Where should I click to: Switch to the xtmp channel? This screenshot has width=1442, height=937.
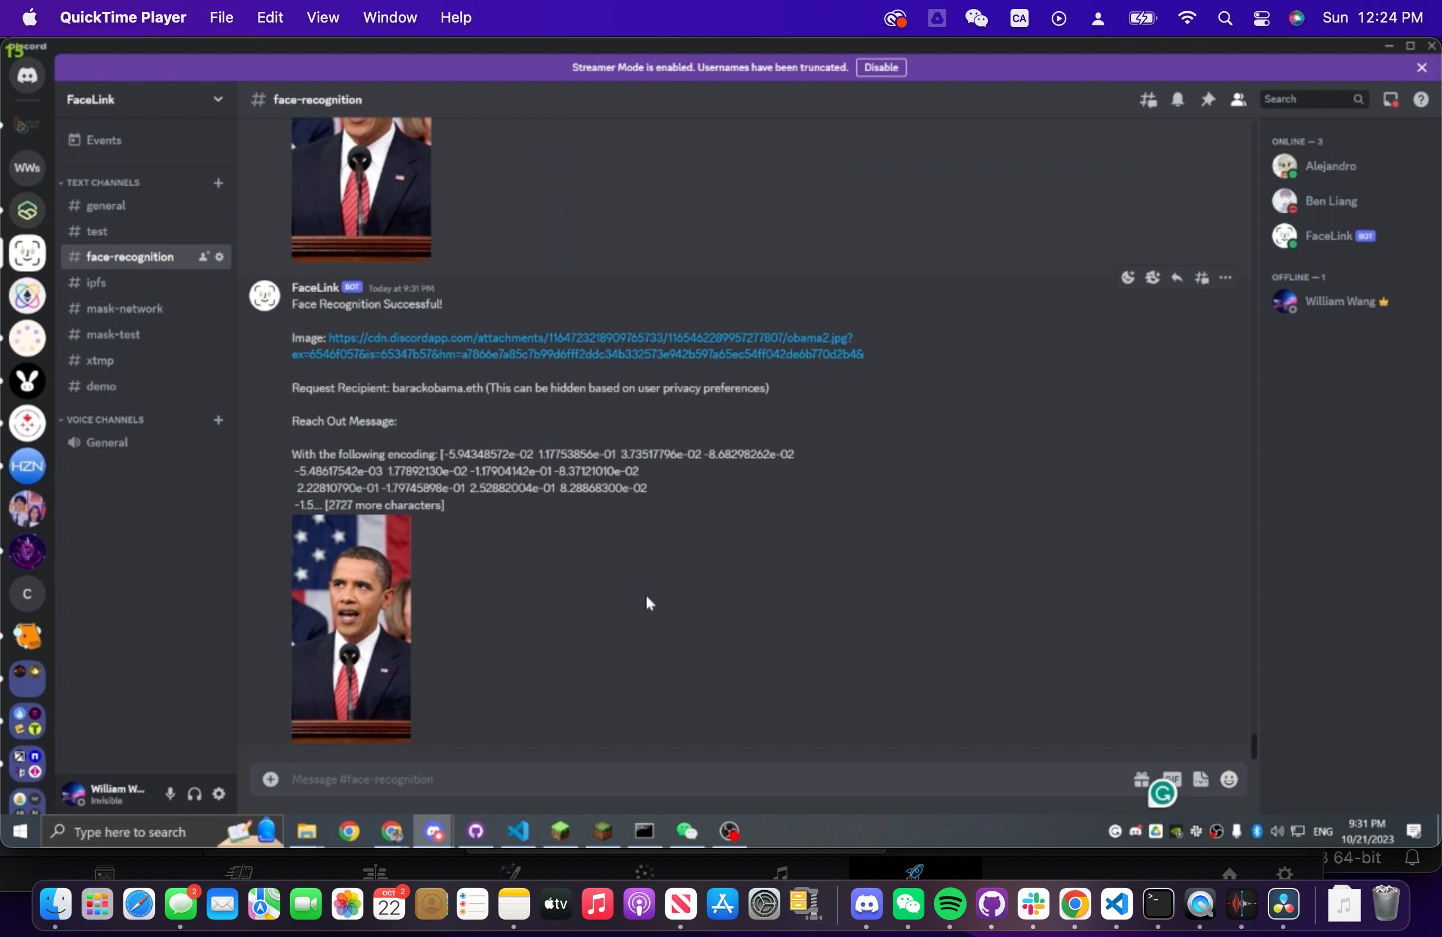145,360
